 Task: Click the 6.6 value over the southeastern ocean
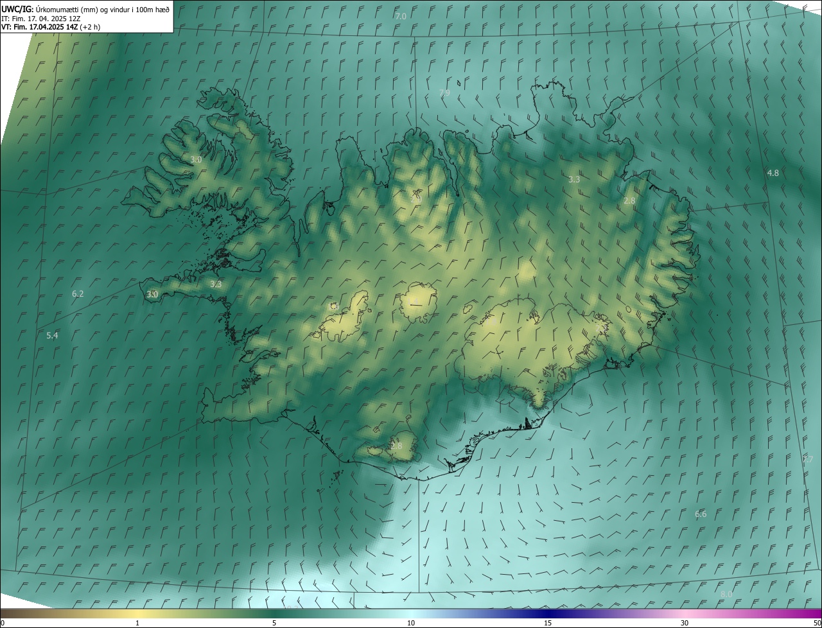(x=701, y=514)
